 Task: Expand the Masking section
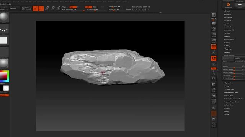pyautogui.click(x=227, y=43)
